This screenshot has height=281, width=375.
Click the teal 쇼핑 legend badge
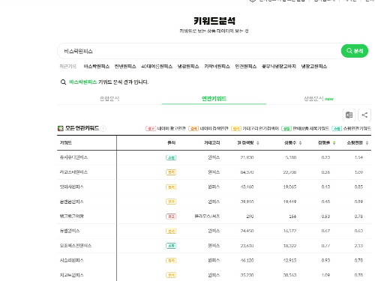337,128
